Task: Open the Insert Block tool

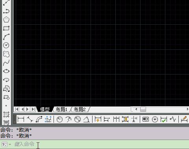Action: tap(6, 89)
